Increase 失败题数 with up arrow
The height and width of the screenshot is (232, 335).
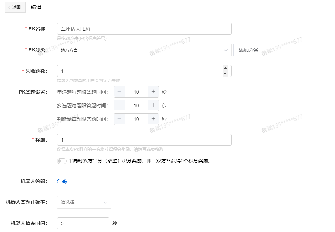(225, 68)
